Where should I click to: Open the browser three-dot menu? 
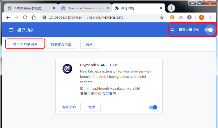(210, 17)
